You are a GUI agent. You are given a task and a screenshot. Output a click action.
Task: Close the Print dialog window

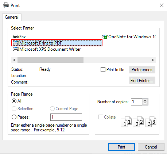162,5
